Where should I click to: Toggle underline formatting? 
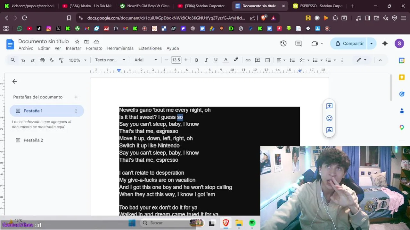[216, 60]
